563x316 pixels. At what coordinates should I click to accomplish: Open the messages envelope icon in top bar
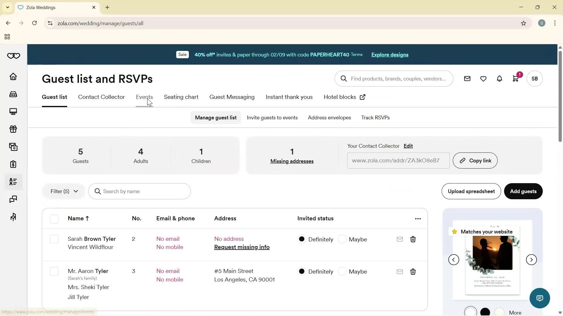(x=467, y=78)
